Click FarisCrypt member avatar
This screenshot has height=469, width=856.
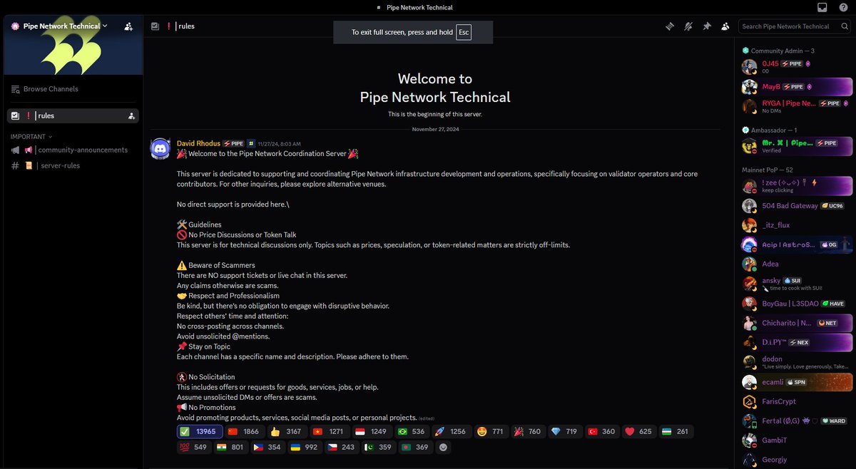(749, 401)
